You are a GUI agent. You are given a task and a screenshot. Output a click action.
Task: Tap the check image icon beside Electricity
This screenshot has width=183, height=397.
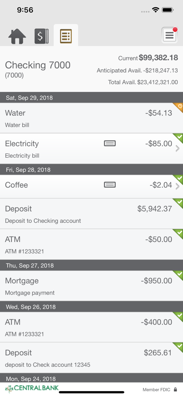pyautogui.click(x=110, y=144)
